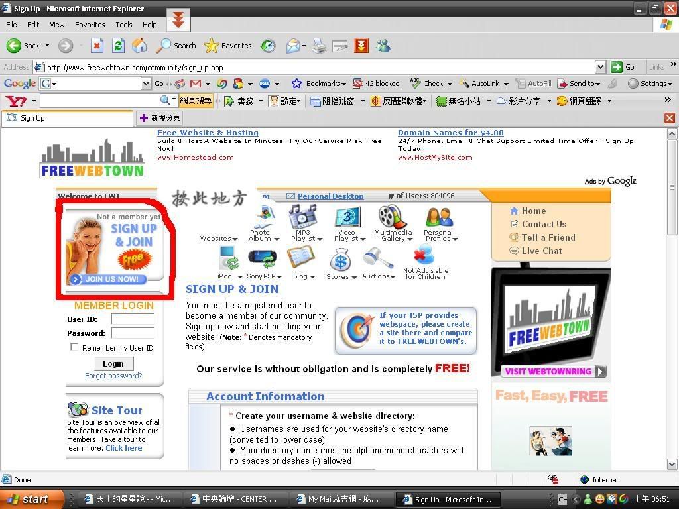Refresh the page with the Refresh icon
Viewport: 679px width, 509px height.
coord(118,46)
